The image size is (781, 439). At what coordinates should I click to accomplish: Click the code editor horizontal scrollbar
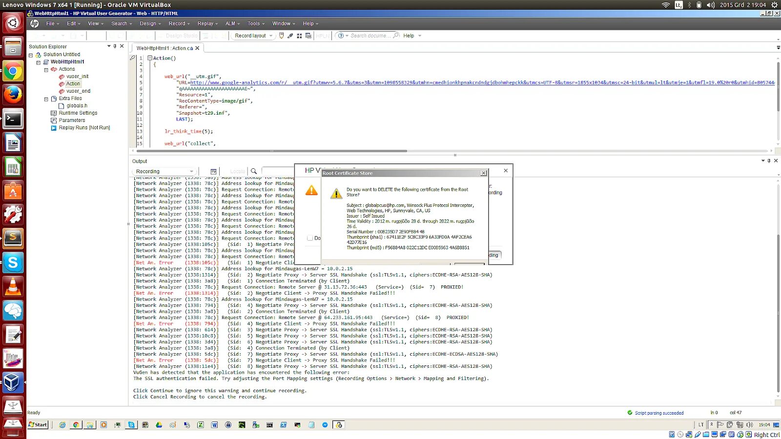(272, 151)
